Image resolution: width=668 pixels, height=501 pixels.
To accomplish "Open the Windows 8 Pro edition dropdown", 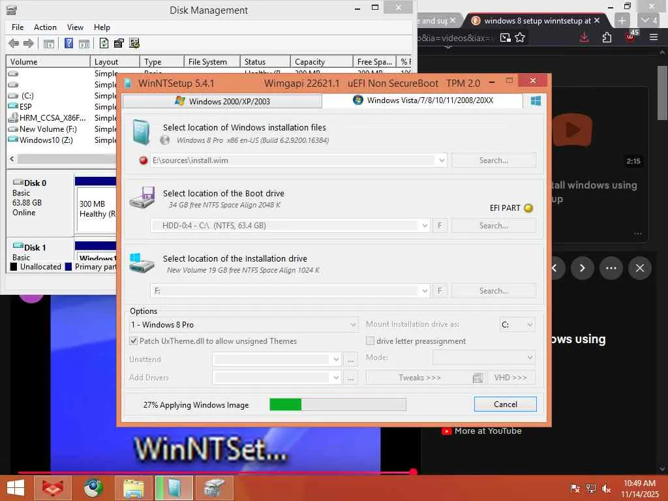I will pos(353,325).
